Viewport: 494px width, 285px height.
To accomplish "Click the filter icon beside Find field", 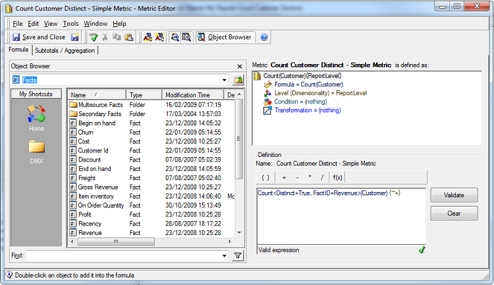I will point(238,255).
